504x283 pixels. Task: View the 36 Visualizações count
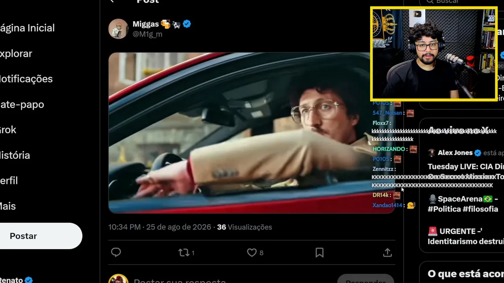click(245, 227)
